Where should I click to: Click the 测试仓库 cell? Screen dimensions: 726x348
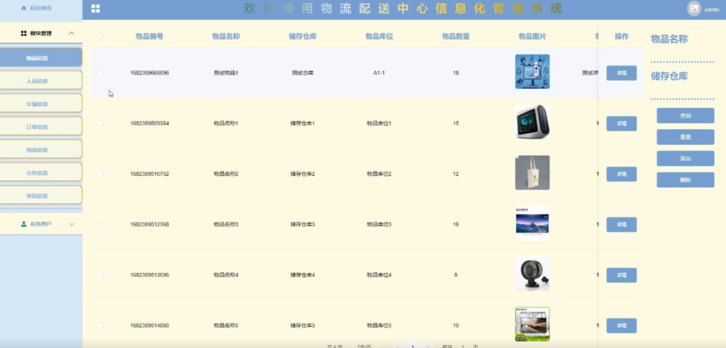click(302, 73)
